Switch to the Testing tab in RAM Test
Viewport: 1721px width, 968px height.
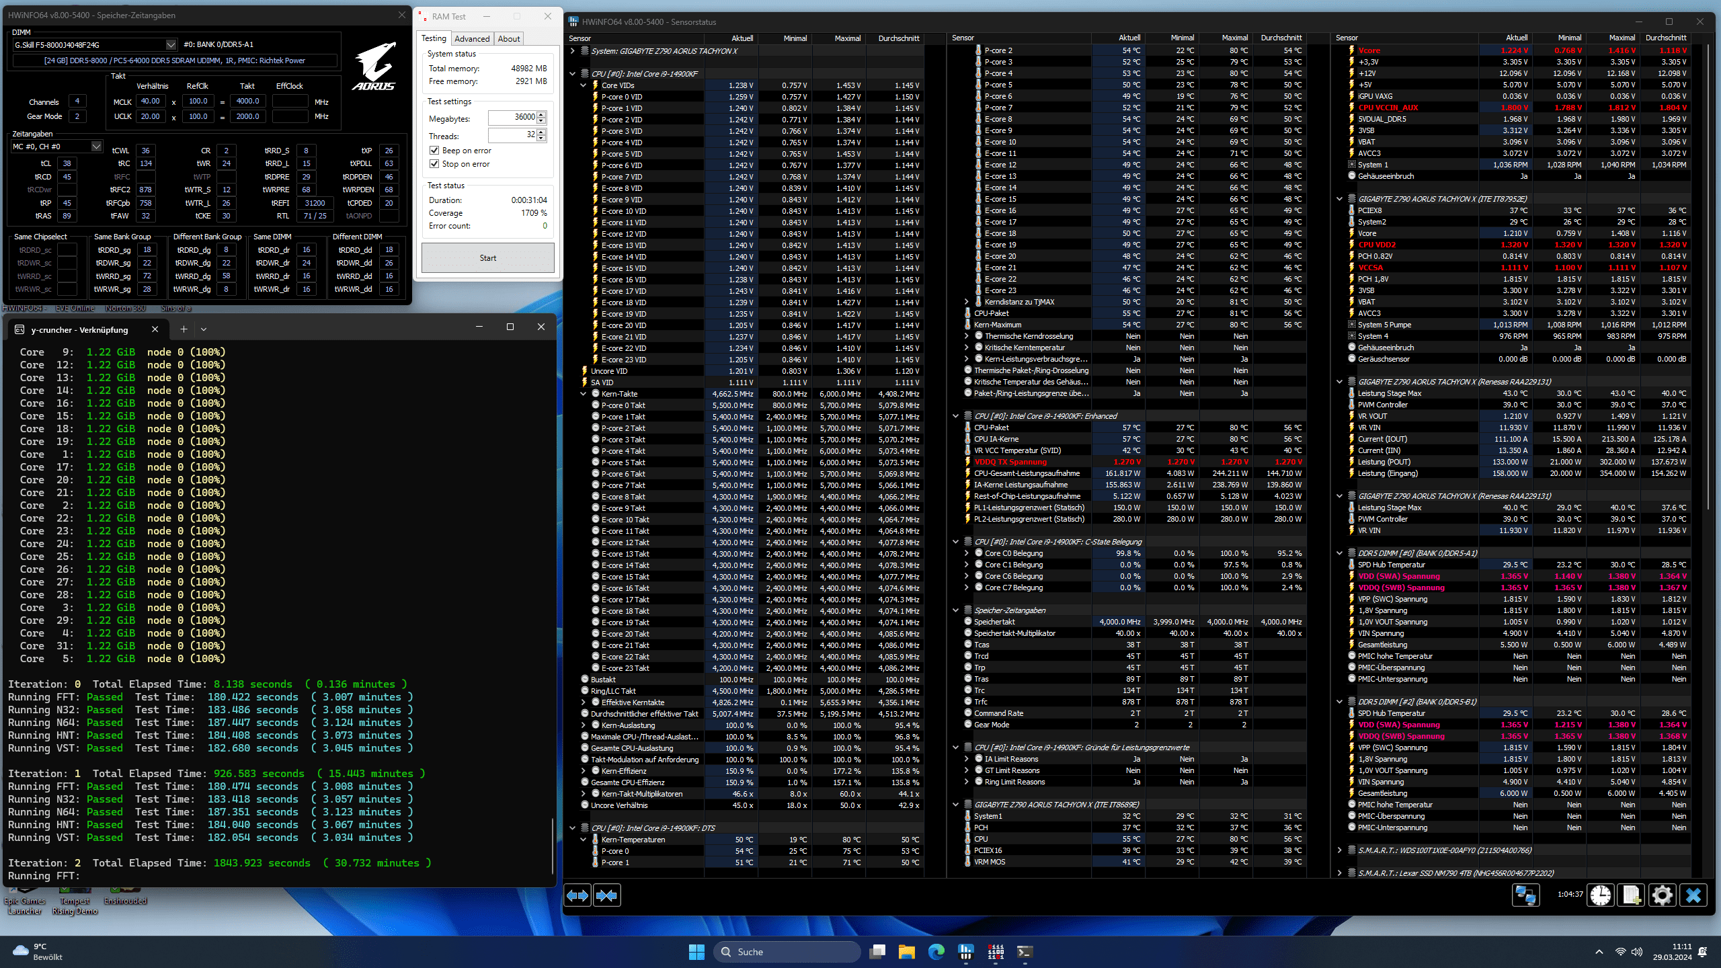[434, 38]
